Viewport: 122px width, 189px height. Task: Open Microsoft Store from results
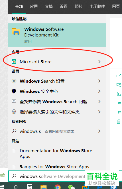(57, 62)
